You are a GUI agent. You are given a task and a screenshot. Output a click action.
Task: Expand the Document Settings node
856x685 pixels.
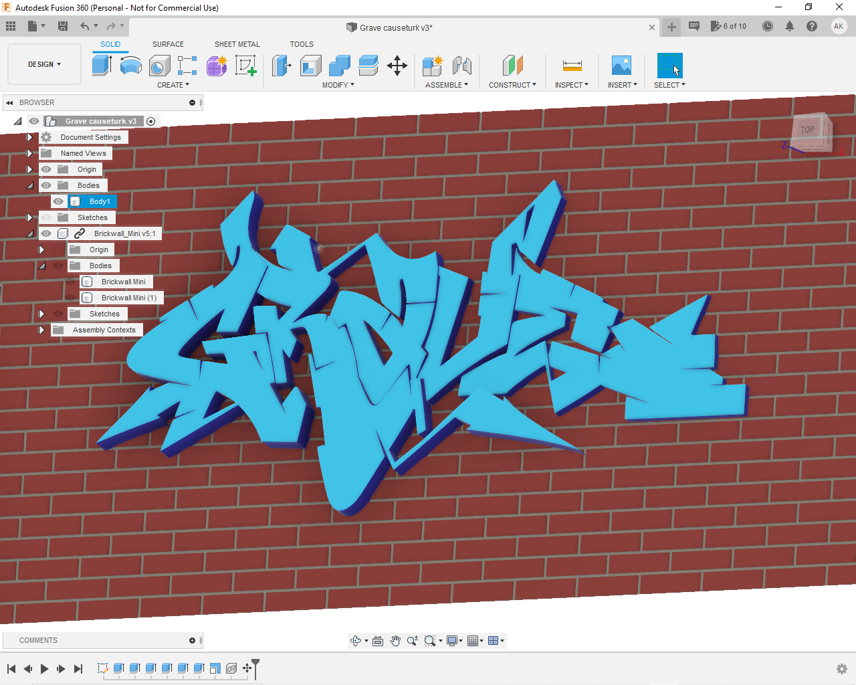[29, 137]
